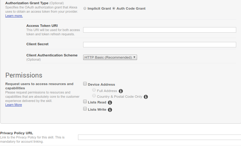Click the Permissions section heading
This screenshot has height=146, width=241.
pyautogui.click(x=24, y=75)
